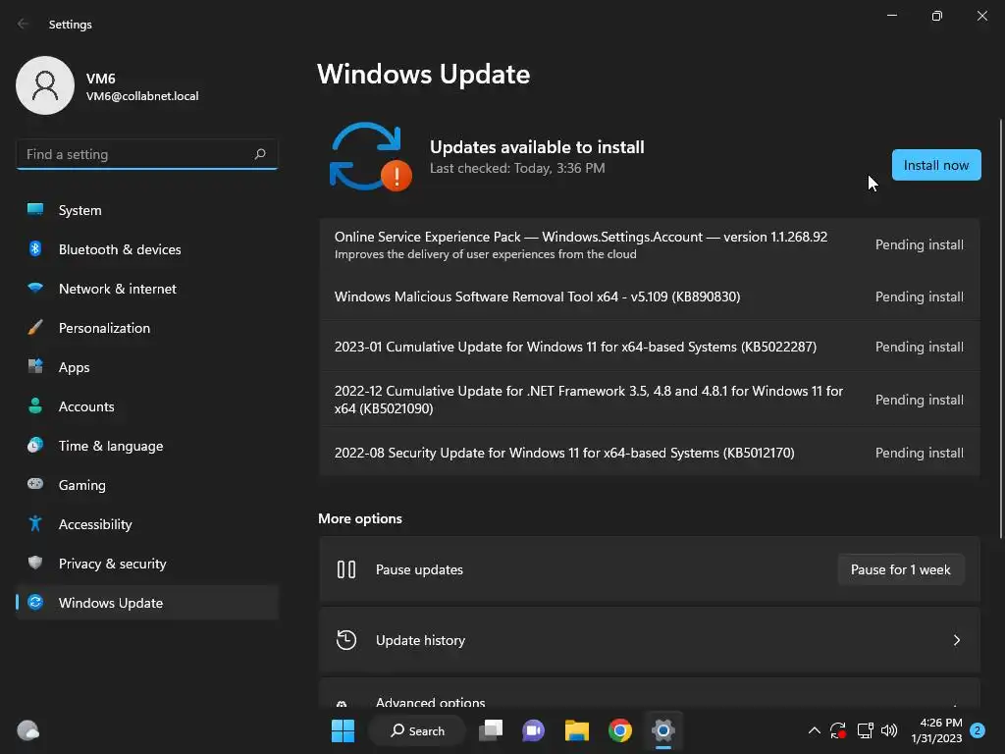Select Privacy & security category
The image size is (1005, 754).
(x=147, y=563)
